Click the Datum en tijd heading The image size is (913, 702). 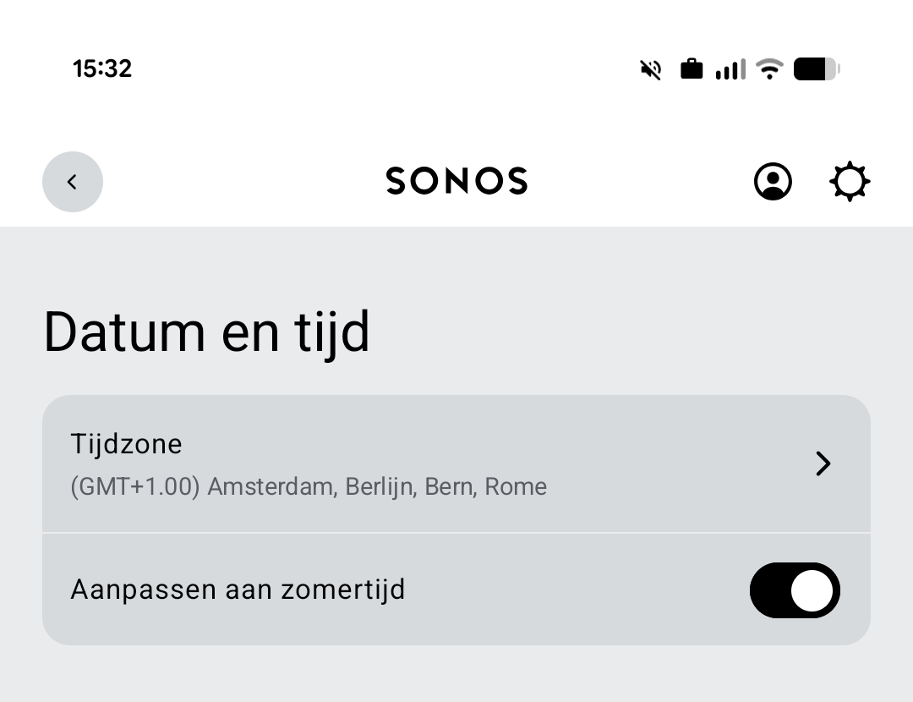click(x=206, y=331)
